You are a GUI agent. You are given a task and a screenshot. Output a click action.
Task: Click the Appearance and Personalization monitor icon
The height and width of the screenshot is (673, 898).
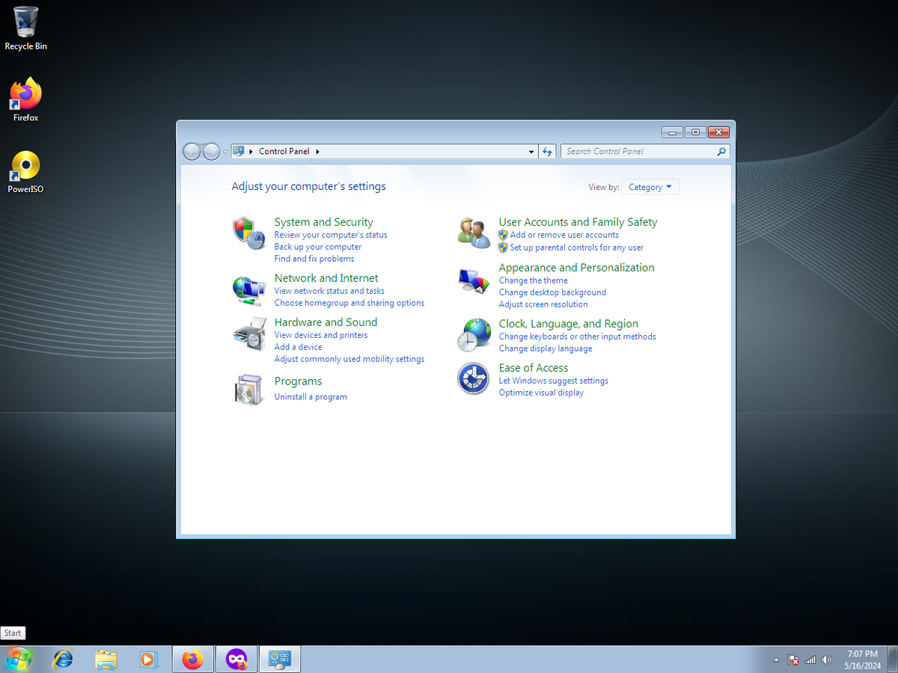point(474,281)
